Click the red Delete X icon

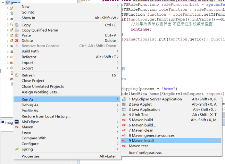click(x=17, y=41)
